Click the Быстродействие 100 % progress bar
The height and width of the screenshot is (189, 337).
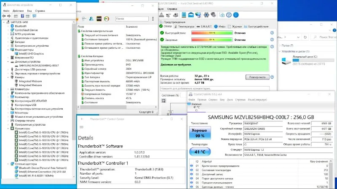(212, 33)
